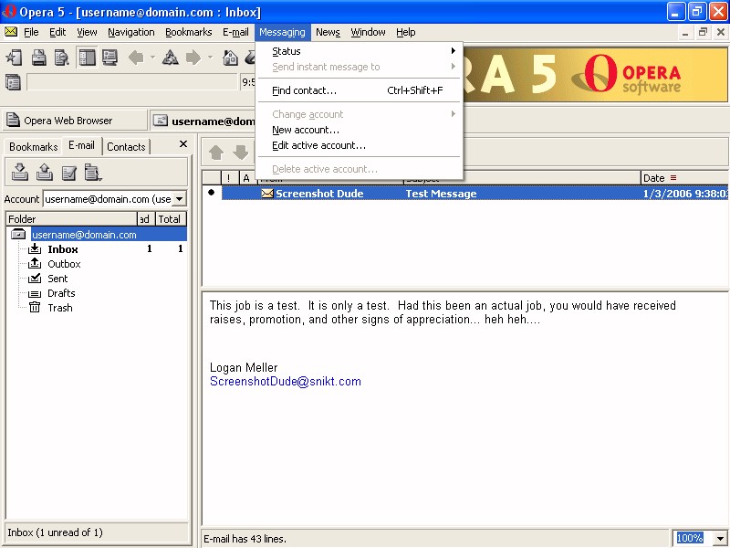Click the Home house icon

tap(231, 58)
